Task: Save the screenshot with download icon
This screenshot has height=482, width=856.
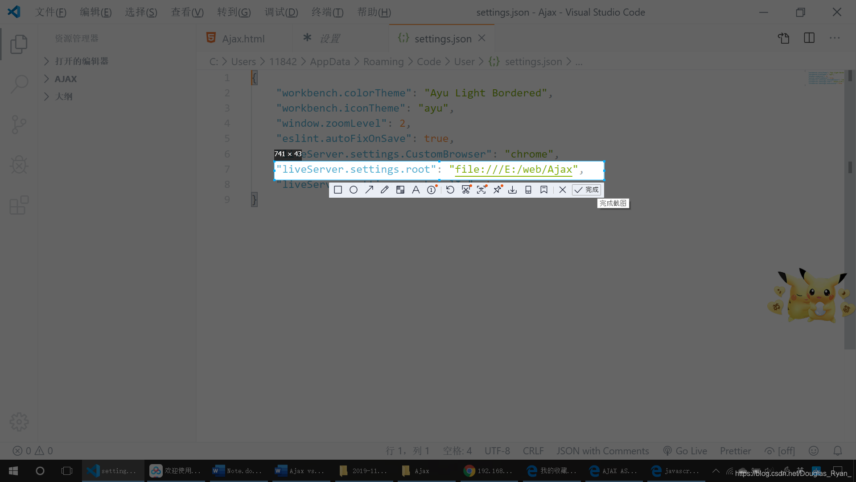Action: [513, 190]
